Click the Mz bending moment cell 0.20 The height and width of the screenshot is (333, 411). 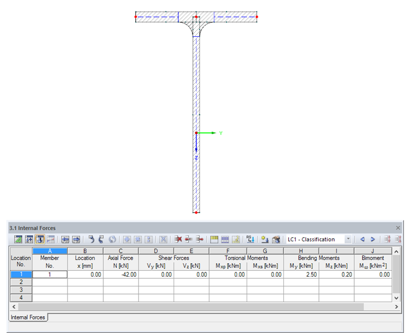(336, 275)
